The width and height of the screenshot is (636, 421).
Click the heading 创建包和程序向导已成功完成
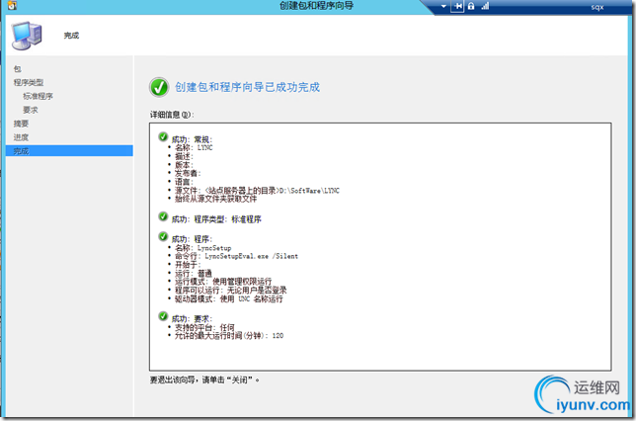coord(248,87)
